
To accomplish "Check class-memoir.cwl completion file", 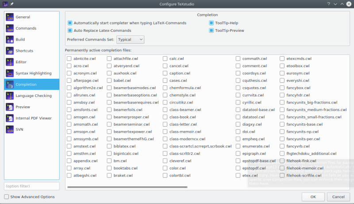I will 165,131.
